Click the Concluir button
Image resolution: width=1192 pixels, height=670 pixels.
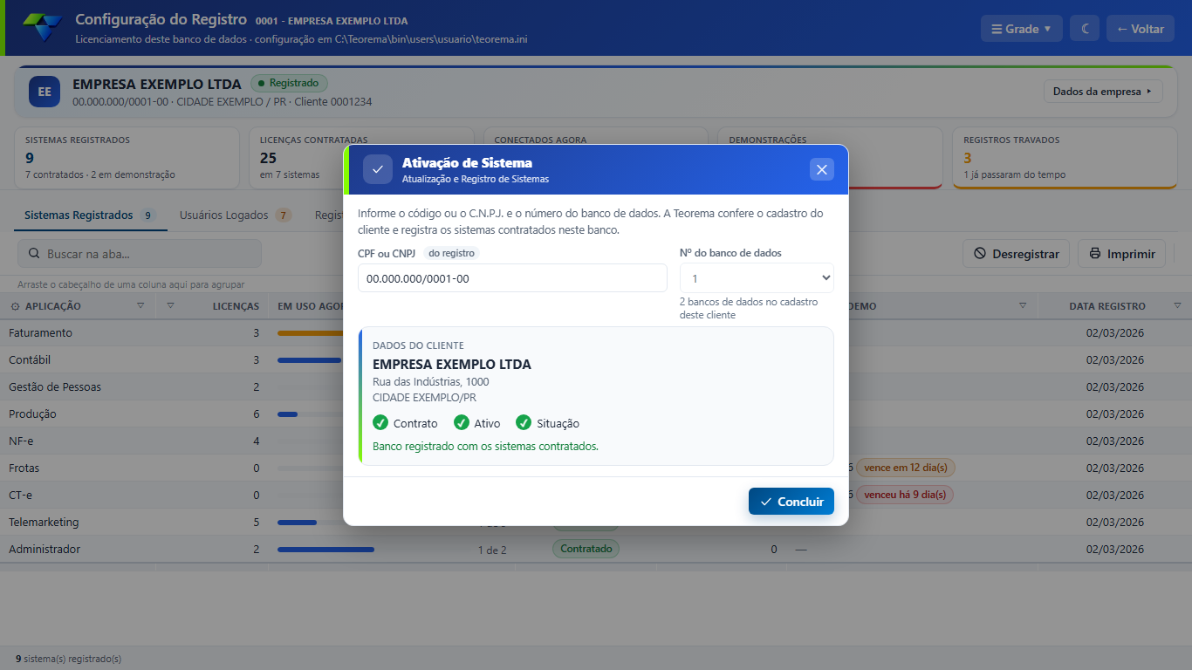tap(791, 502)
